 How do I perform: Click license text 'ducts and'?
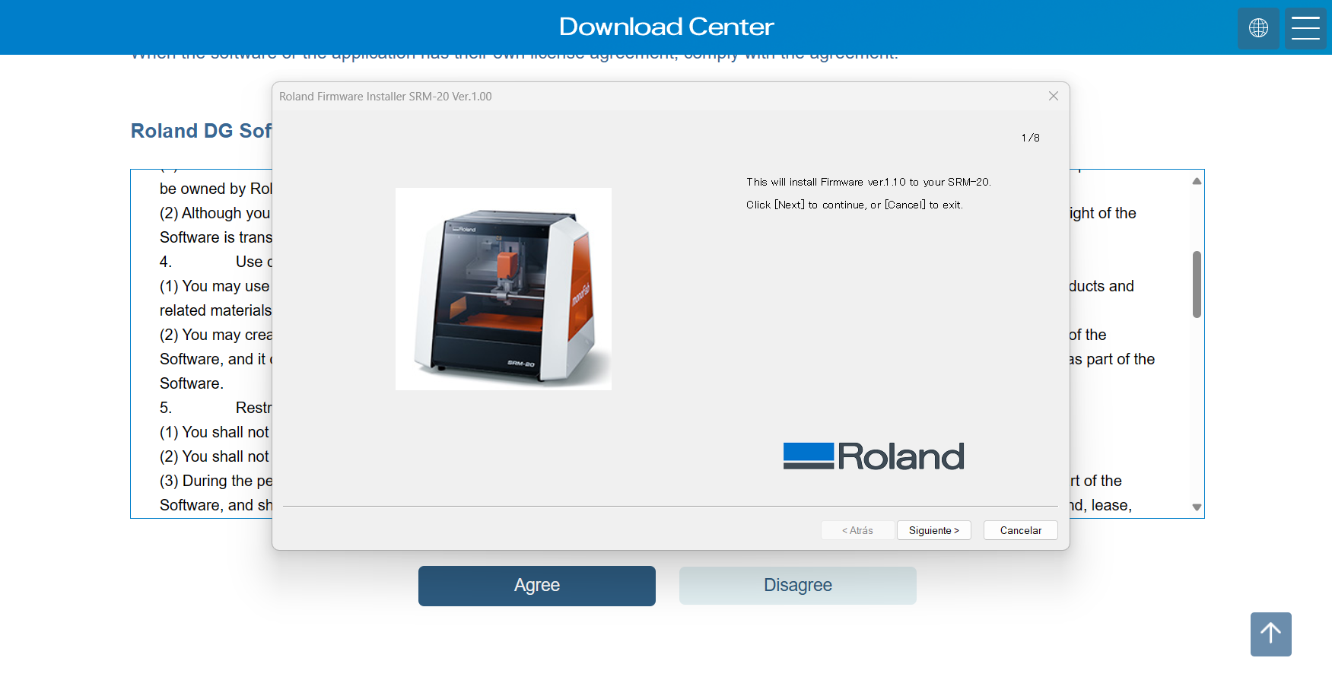pyautogui.click(x=1102, y=286)
